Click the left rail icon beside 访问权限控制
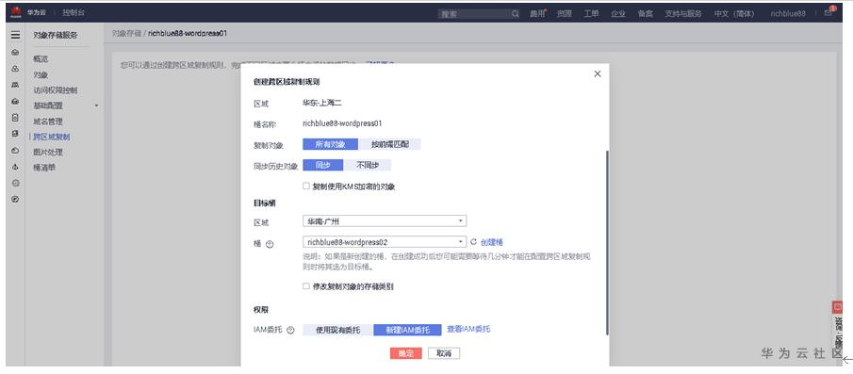The height and width of the screenshot is (374, 853). tap(15, 86)
